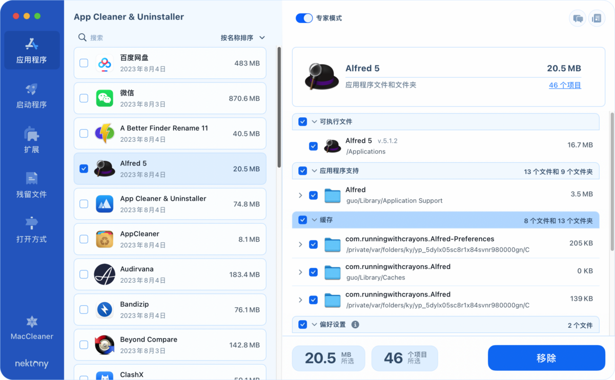Uncheck the 偏好设置 group checkbox
615x380 pixels.
tap(302, 325)
